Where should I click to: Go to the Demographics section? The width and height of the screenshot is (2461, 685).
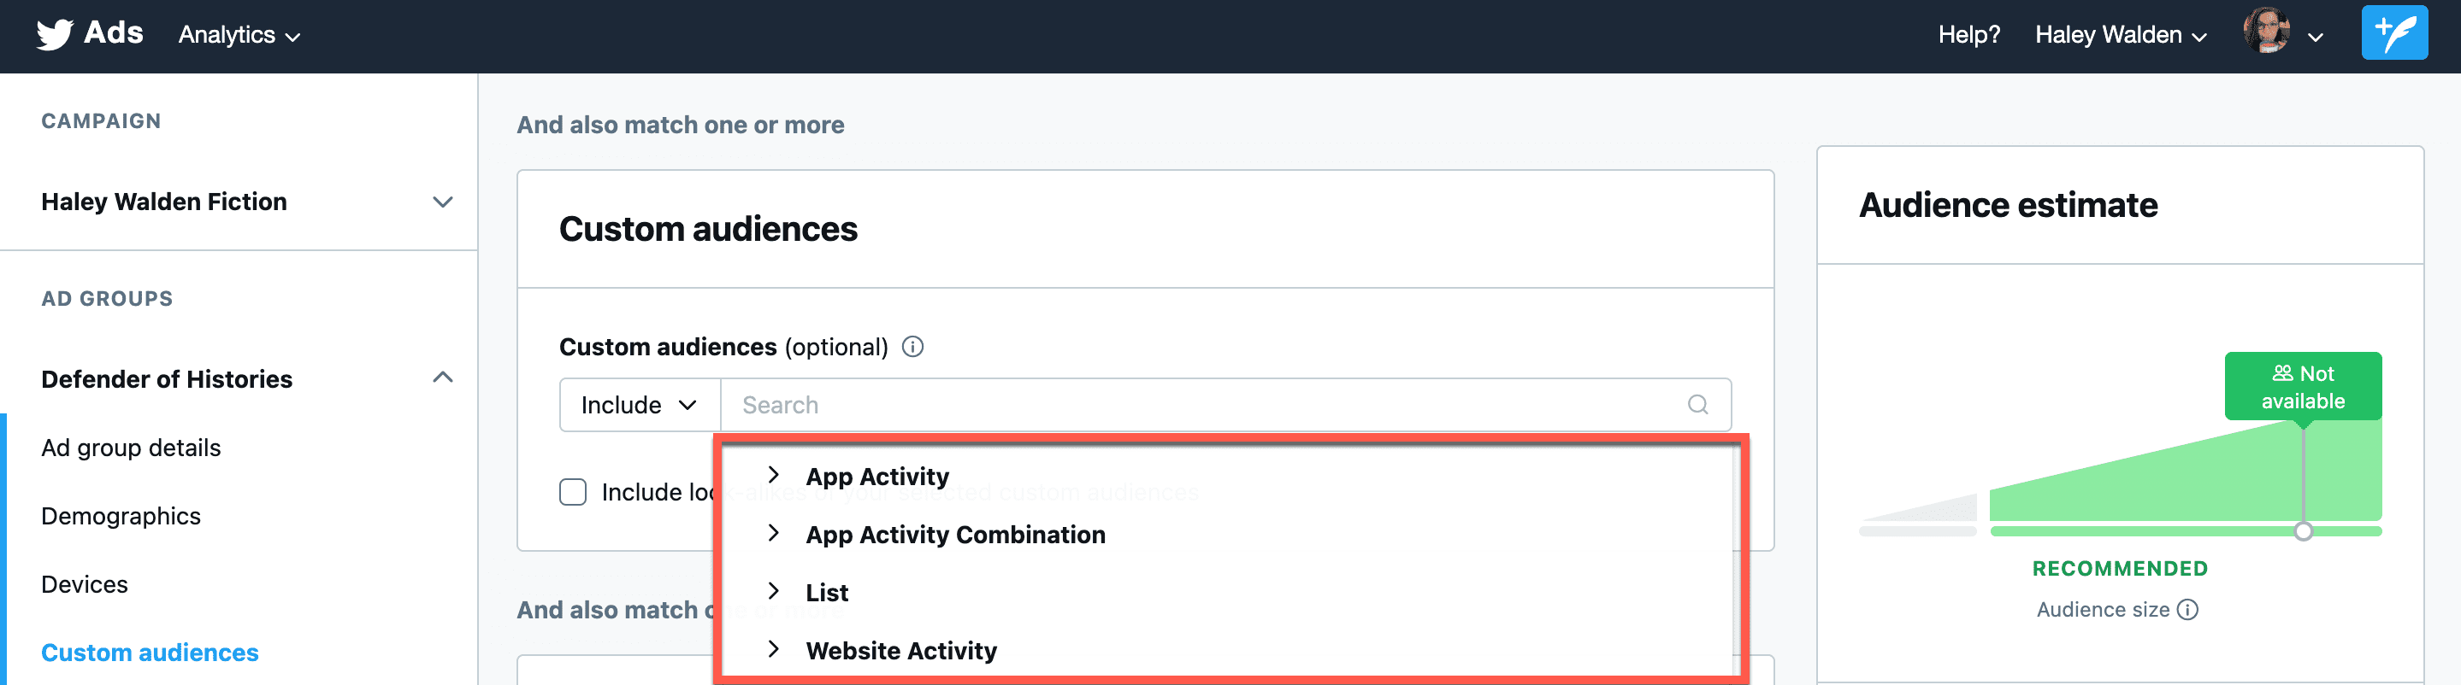121,516
